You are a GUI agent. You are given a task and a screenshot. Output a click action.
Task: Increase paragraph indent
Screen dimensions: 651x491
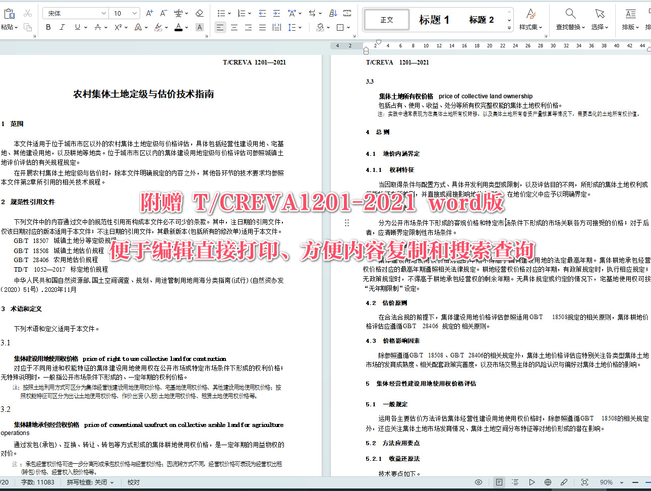(276, 13)
